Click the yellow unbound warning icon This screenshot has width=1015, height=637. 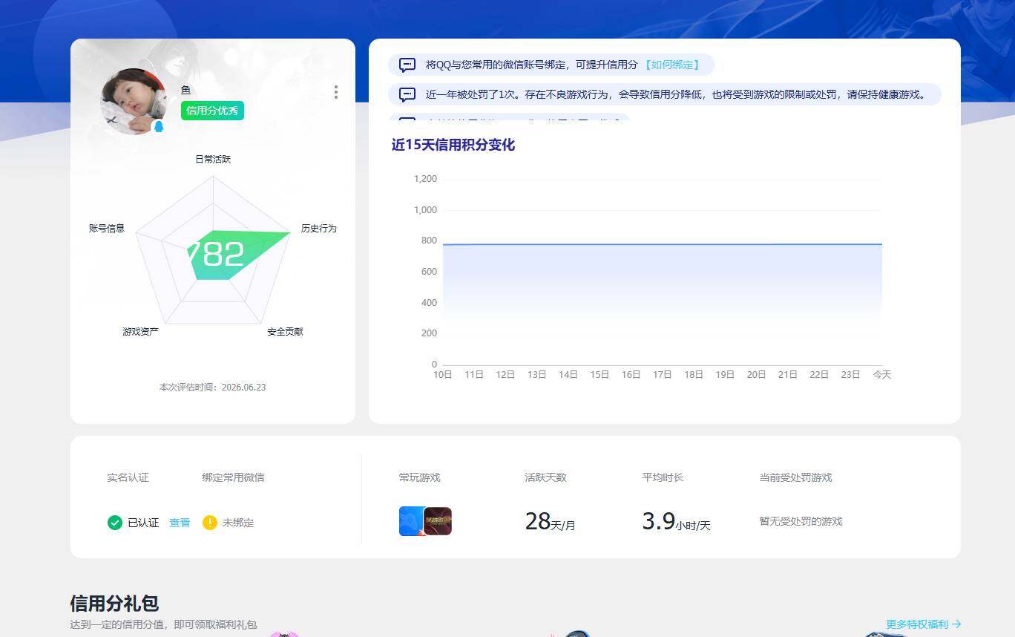[x=209, y=523]
